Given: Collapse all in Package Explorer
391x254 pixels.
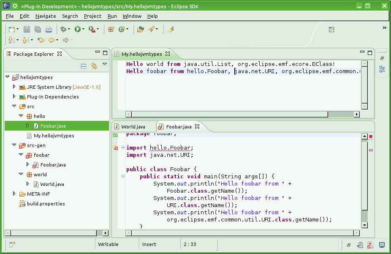Looking at the screenshot, I should tap(84, 66).
